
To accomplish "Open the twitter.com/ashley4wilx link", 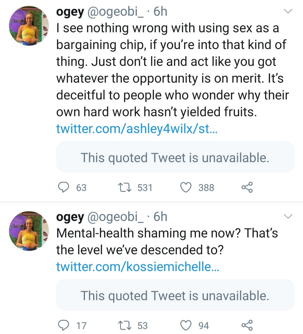I will pyautogui.click(x=137, y=129).
